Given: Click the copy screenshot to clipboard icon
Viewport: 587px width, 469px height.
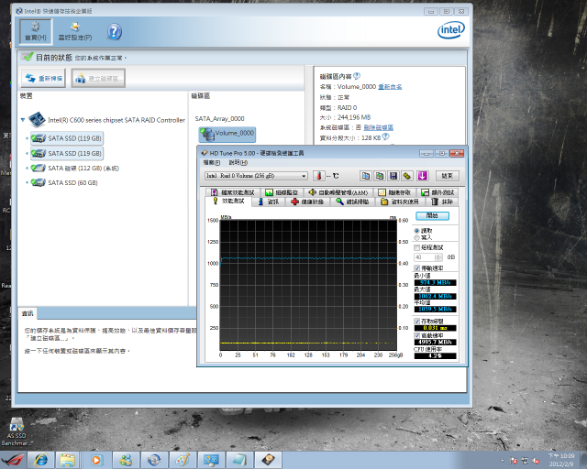Looking at the screenshot, I should pyautogui.click(x=380, y=176).
